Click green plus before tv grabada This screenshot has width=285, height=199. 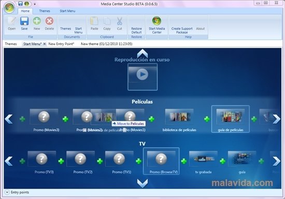coord(184,161)
